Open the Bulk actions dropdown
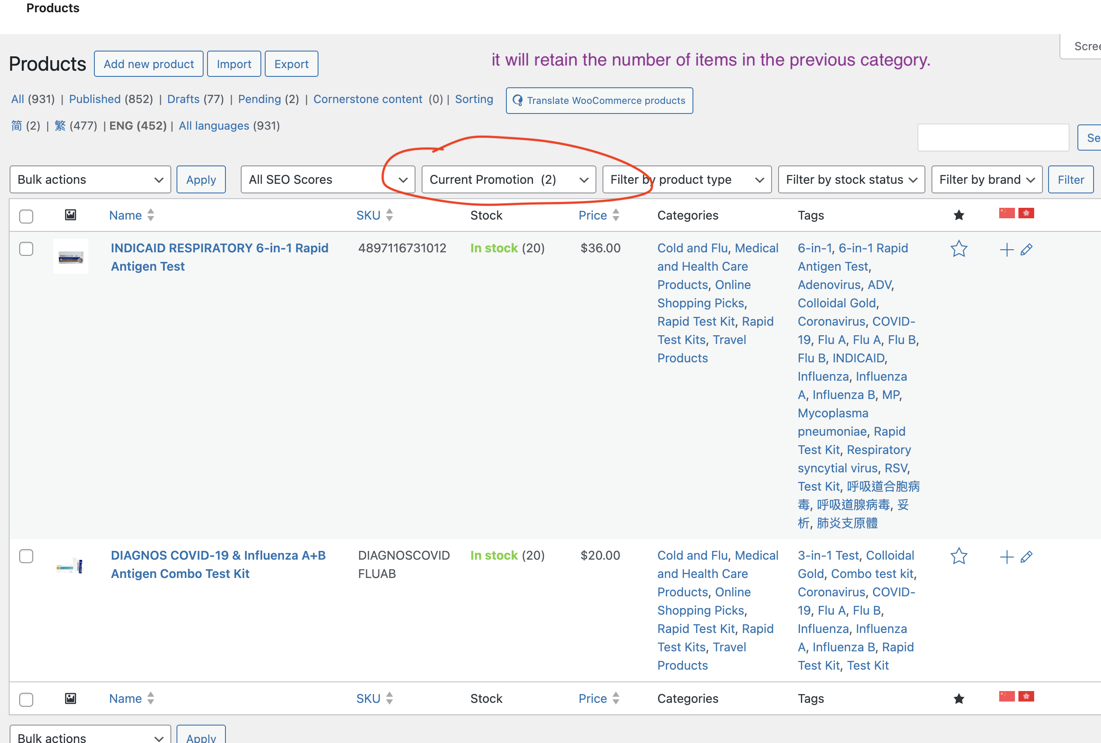Screen dimensions: 1101x743 90,179
